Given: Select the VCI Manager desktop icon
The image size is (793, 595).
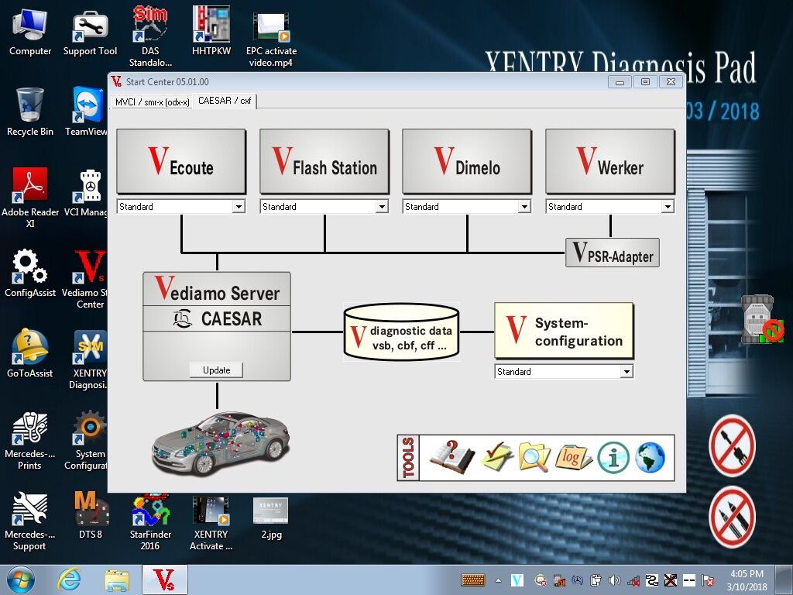Looking at the screenshot, I should coord(87,193).
